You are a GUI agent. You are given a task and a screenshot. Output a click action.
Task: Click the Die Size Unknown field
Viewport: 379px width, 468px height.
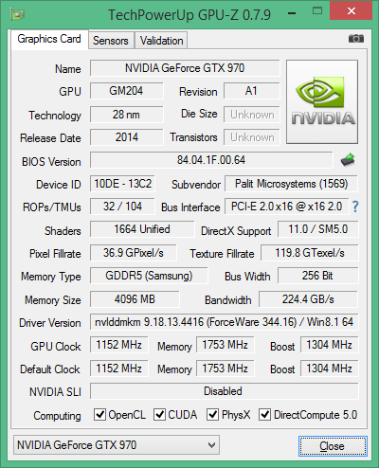pos(252,115)
